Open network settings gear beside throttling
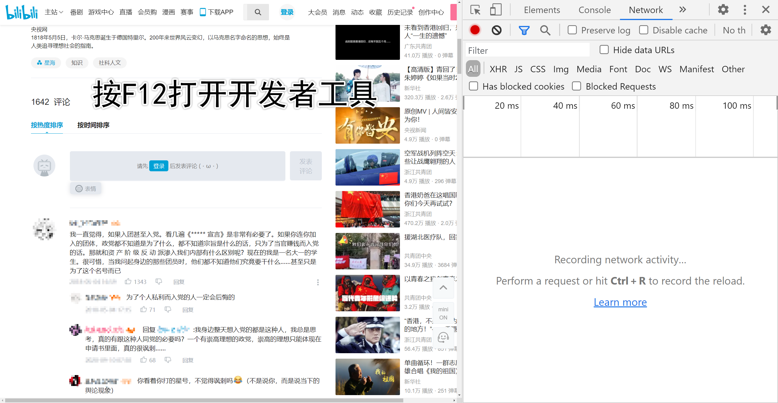 point(766,30)
